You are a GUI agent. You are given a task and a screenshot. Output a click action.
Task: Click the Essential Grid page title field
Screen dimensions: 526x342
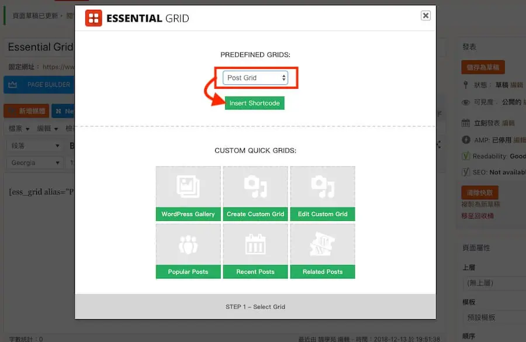coord(40,47)
